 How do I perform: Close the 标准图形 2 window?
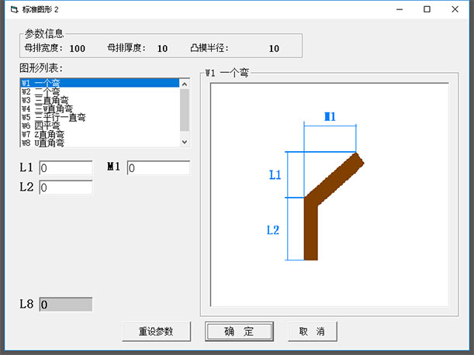click(x=454, y=9)
